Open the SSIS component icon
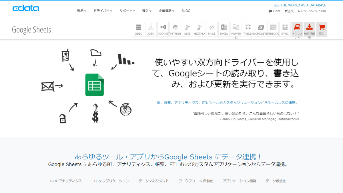 coord(188,29)
